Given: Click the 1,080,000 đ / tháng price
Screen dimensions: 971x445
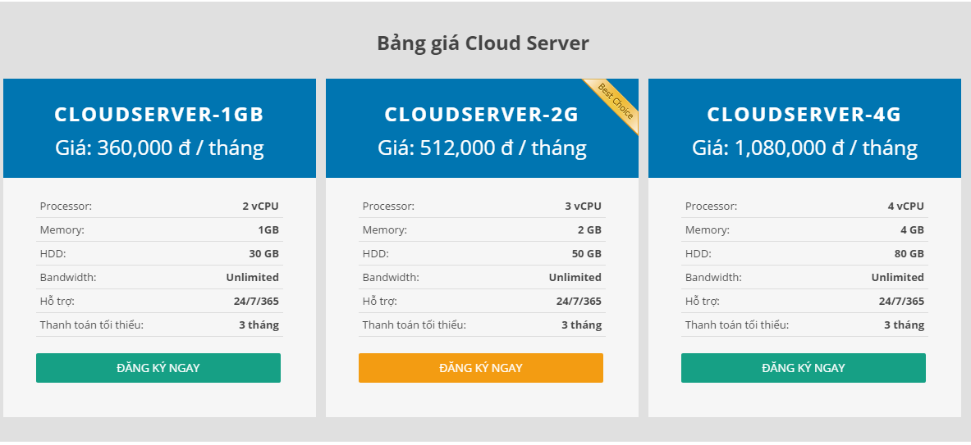Looking at the screenshot, I should 826,148.
